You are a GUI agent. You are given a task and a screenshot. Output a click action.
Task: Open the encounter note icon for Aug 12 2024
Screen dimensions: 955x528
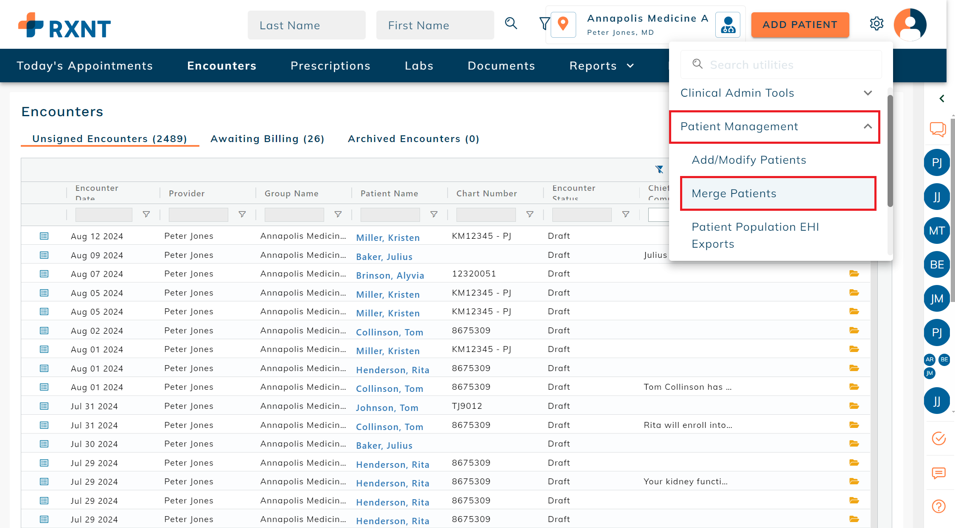coord(44,236)
